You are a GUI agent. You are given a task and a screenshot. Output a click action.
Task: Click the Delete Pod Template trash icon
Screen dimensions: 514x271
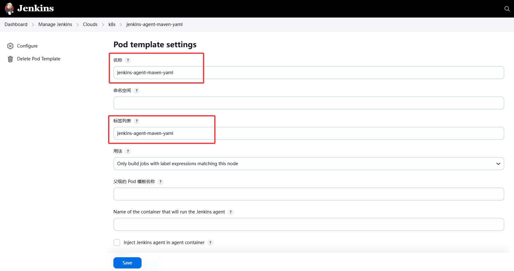click(x=10, y=59)
